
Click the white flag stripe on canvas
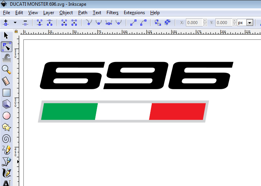pos(123,111)
